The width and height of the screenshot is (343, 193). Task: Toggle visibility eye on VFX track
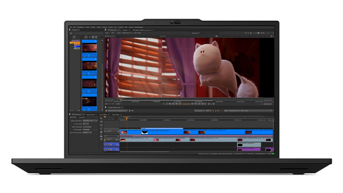tap(106, 139)
